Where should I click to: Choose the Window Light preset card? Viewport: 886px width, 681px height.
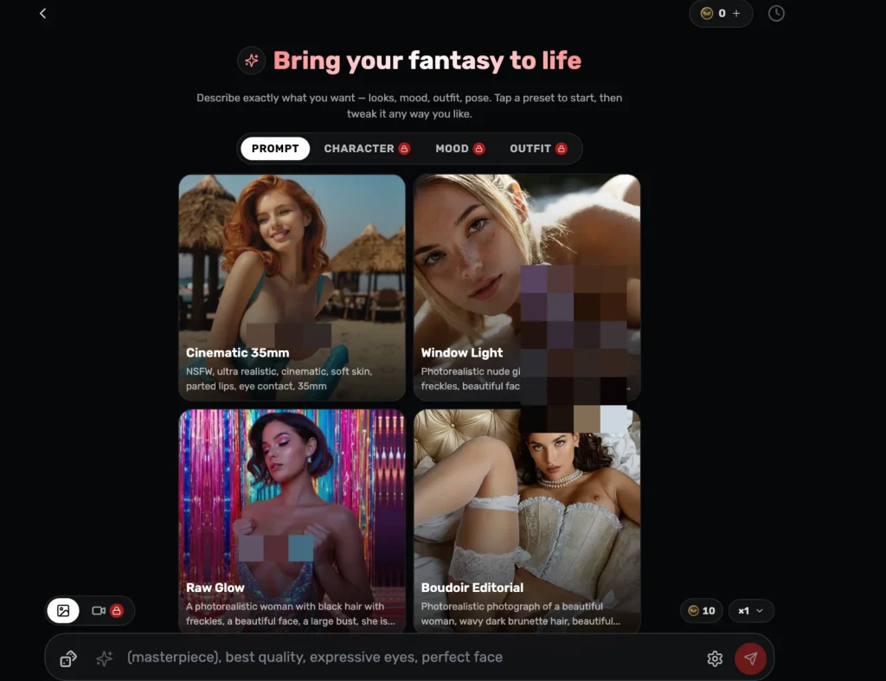click(x=527, y=287)
